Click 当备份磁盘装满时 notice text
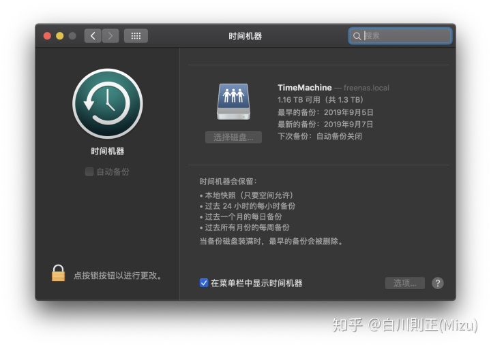Viewport: 491px width, 347px height. [x=271, y=242]
